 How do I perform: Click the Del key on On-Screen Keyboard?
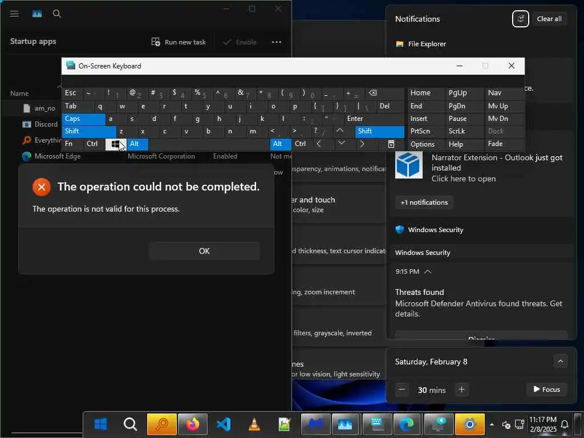click(x=390, y=106)
